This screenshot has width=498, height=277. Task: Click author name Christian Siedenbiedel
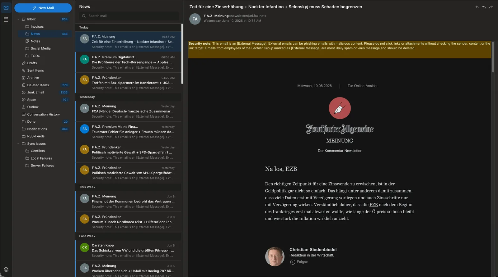(313, 249)
